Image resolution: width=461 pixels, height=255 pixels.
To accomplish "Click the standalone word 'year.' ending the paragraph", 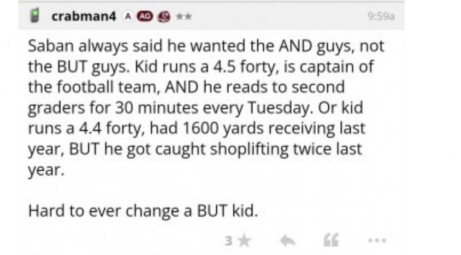I will pyautogui.click(x=44, y=169).
